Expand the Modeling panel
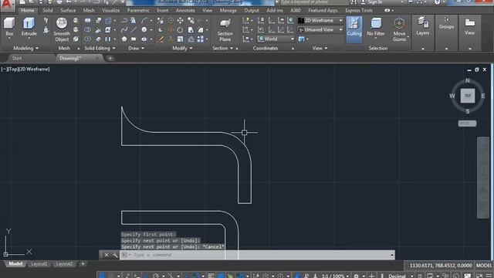This screenshot has height=278, width=494. [x=25, y=48]
